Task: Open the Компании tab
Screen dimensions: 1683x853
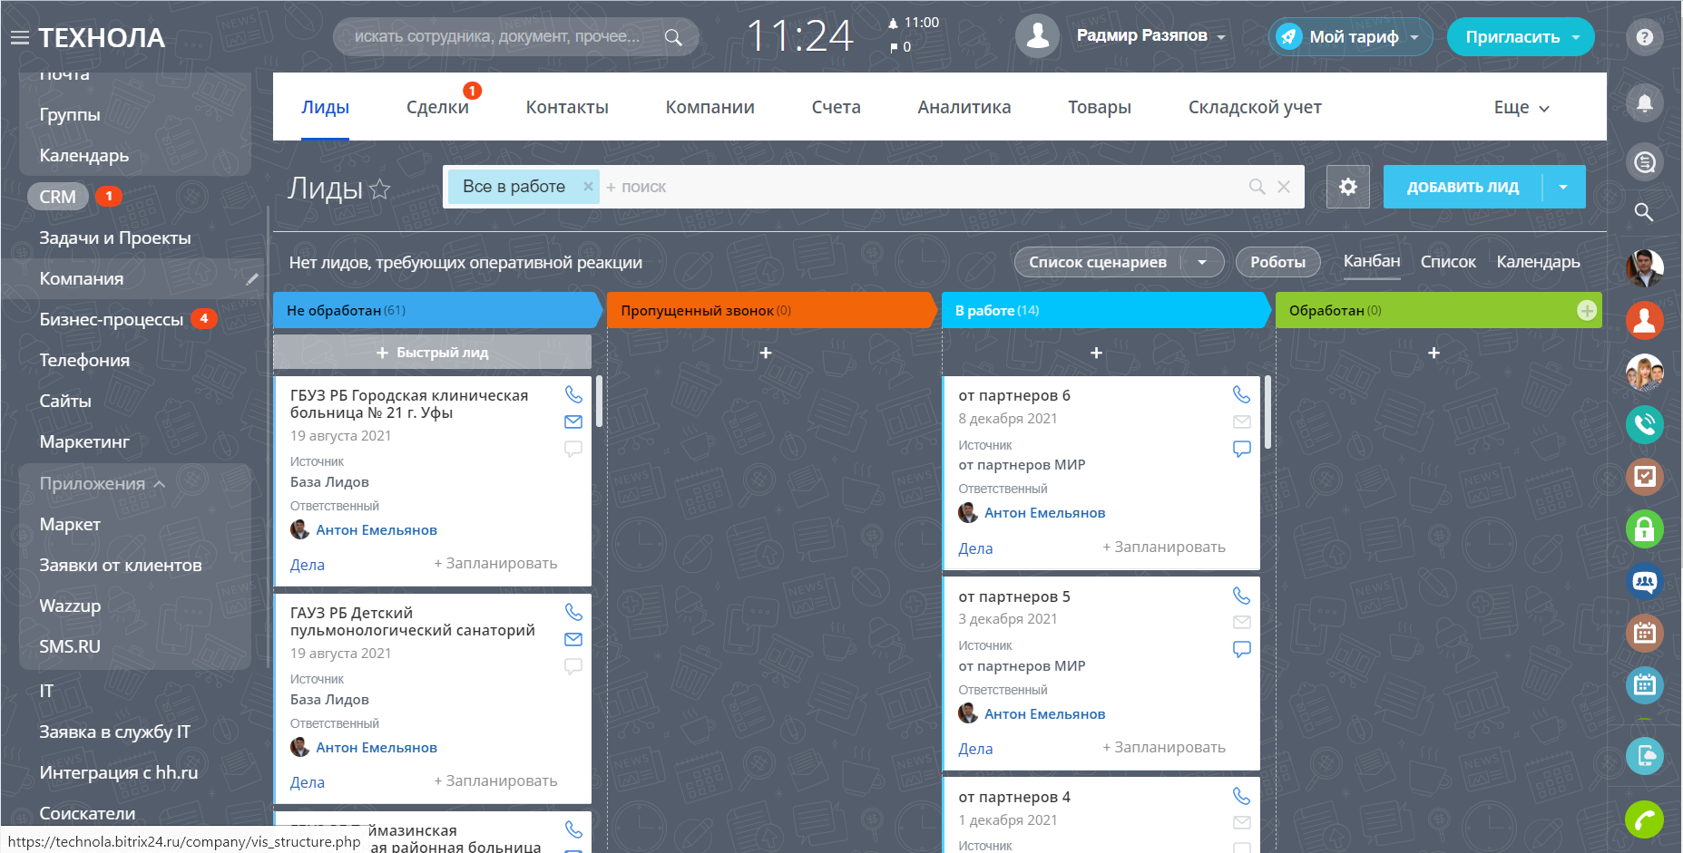Action: tap(710, 107)
